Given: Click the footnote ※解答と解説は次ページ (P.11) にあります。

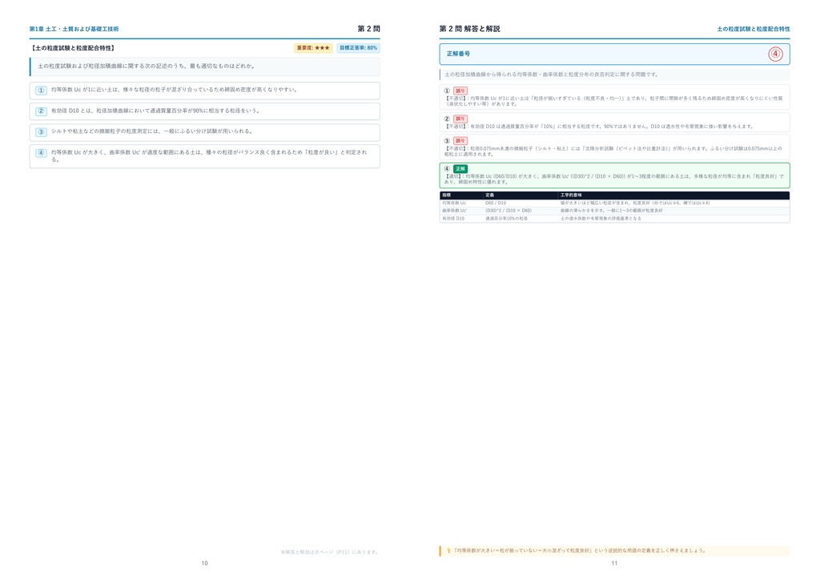Looking at the screenshot, I should pos(330,552).
